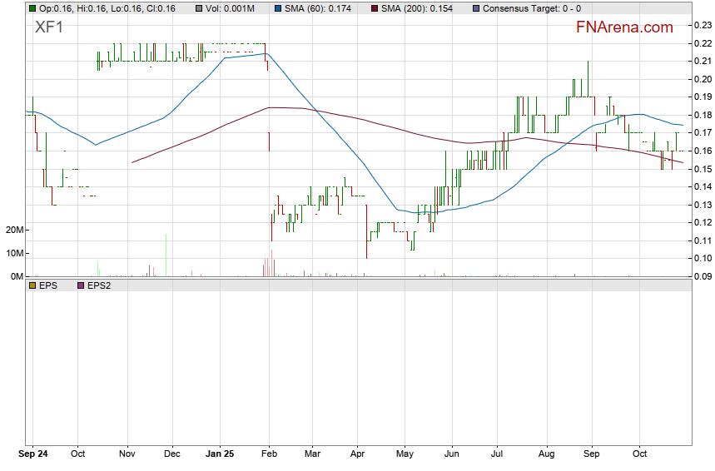Open the FNArena.com watermark link
This screenshot has width=715, height=471.
coord(623,27)
